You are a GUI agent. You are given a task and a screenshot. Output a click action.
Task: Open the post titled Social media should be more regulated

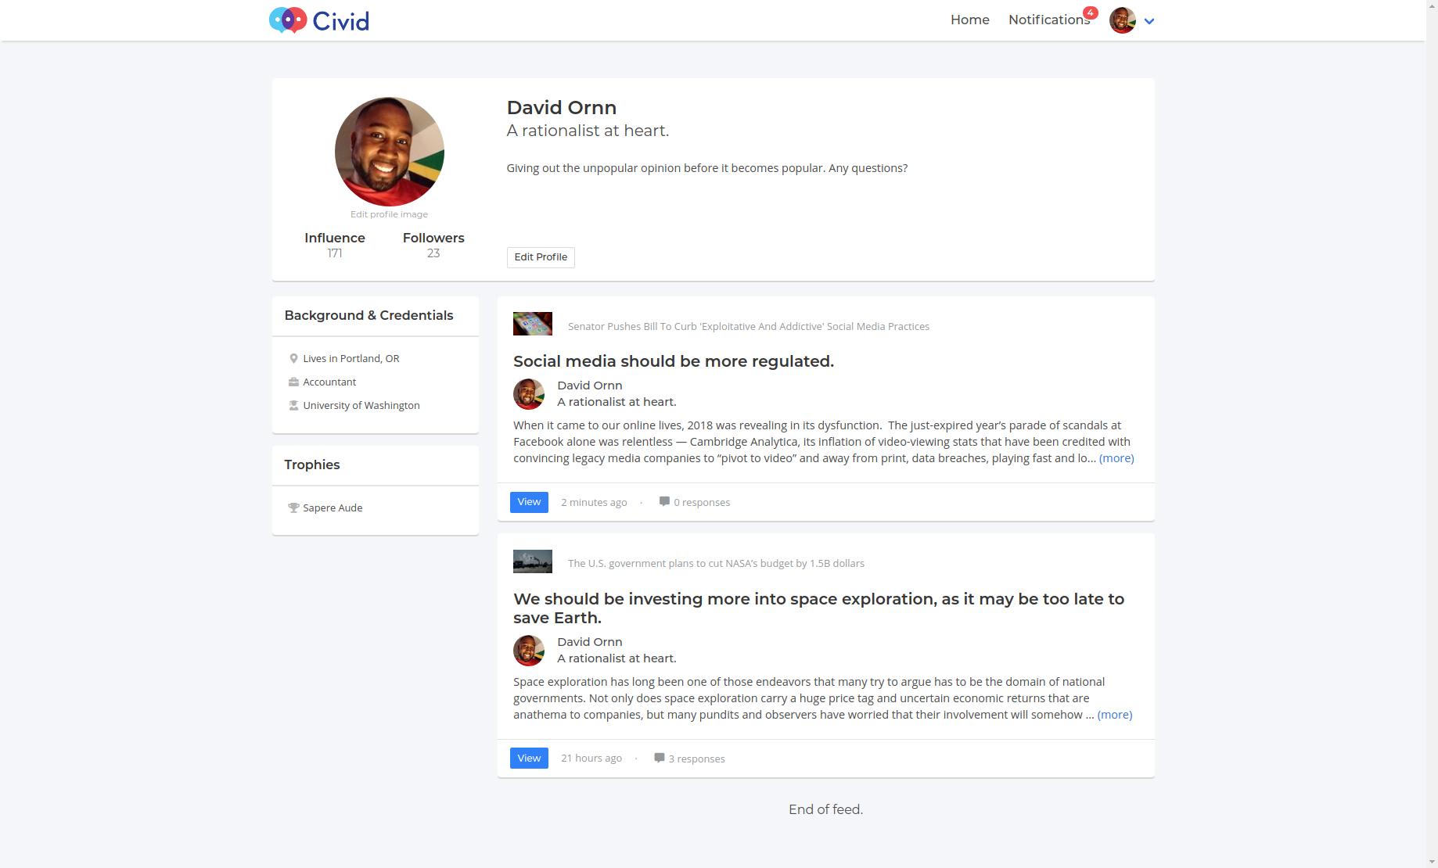(x=673, y=361)
